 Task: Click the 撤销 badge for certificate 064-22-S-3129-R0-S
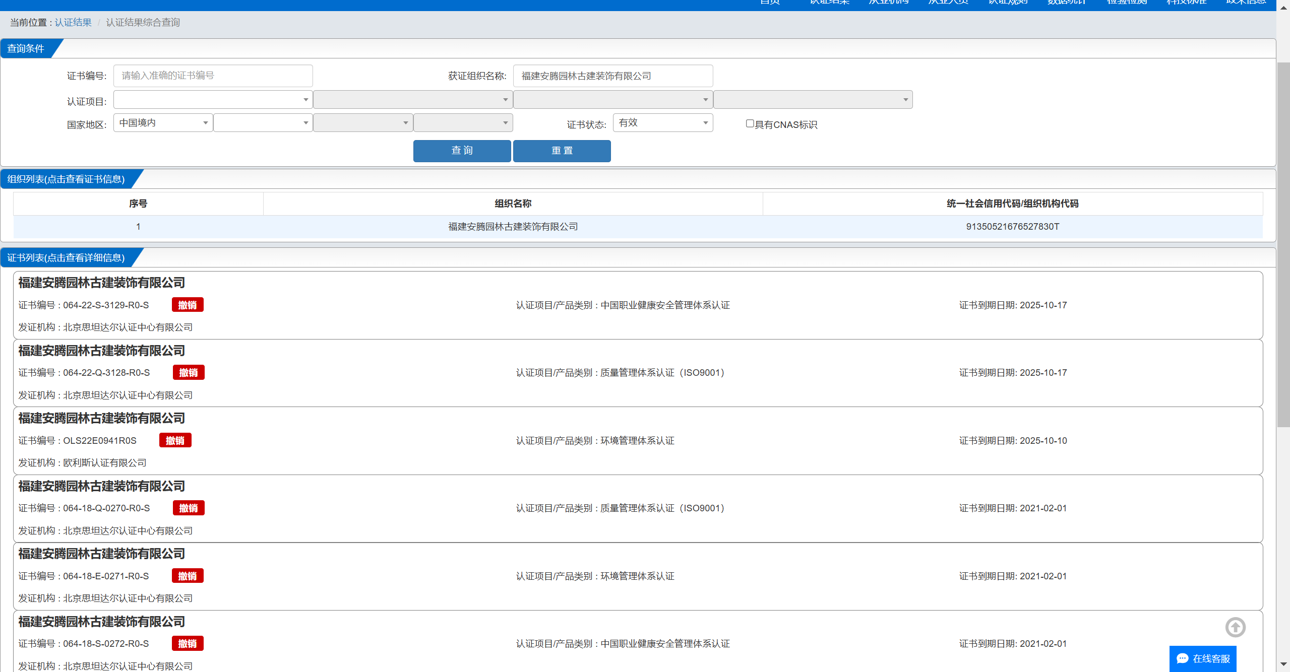(188, 305)
